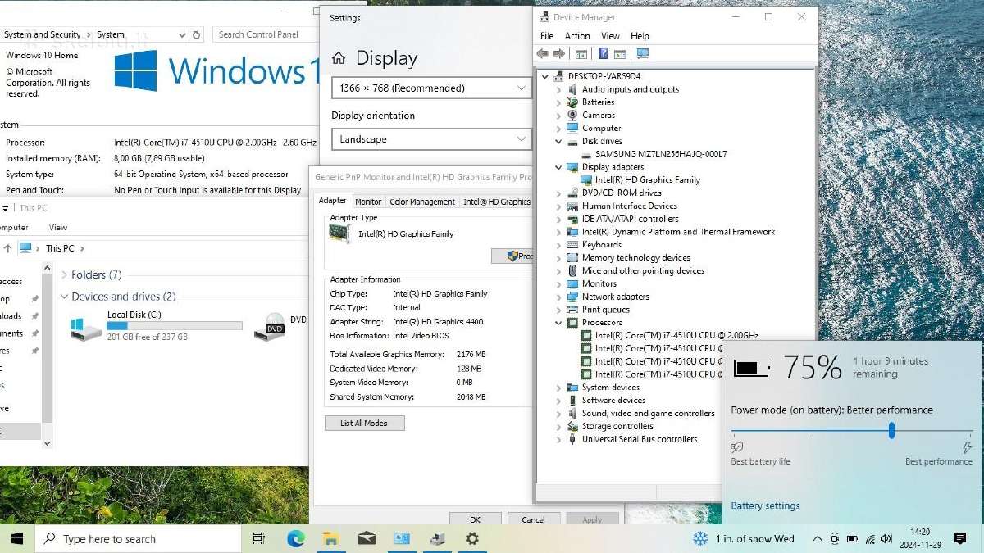Click Forward arrow in Device Manager toolbar
984x553 pixels.
pyautogui.click(x=559, y=54)
